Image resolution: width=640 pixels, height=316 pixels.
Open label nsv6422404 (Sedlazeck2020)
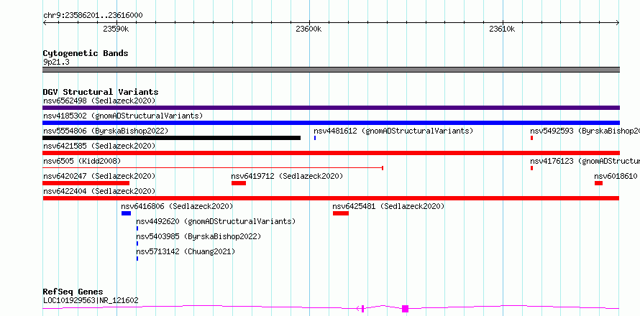[x=99, y=191]
